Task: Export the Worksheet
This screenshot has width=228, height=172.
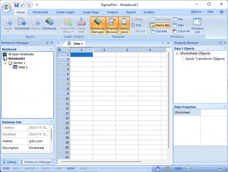Action: (x=22, y=24)
